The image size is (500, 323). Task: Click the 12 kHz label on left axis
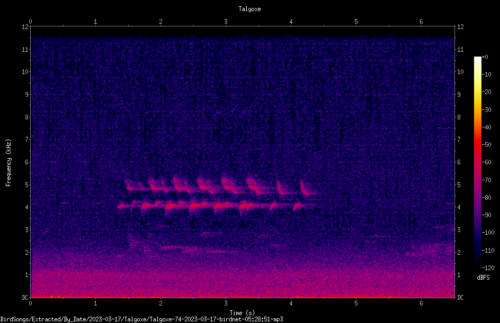[x=25, y=27]
